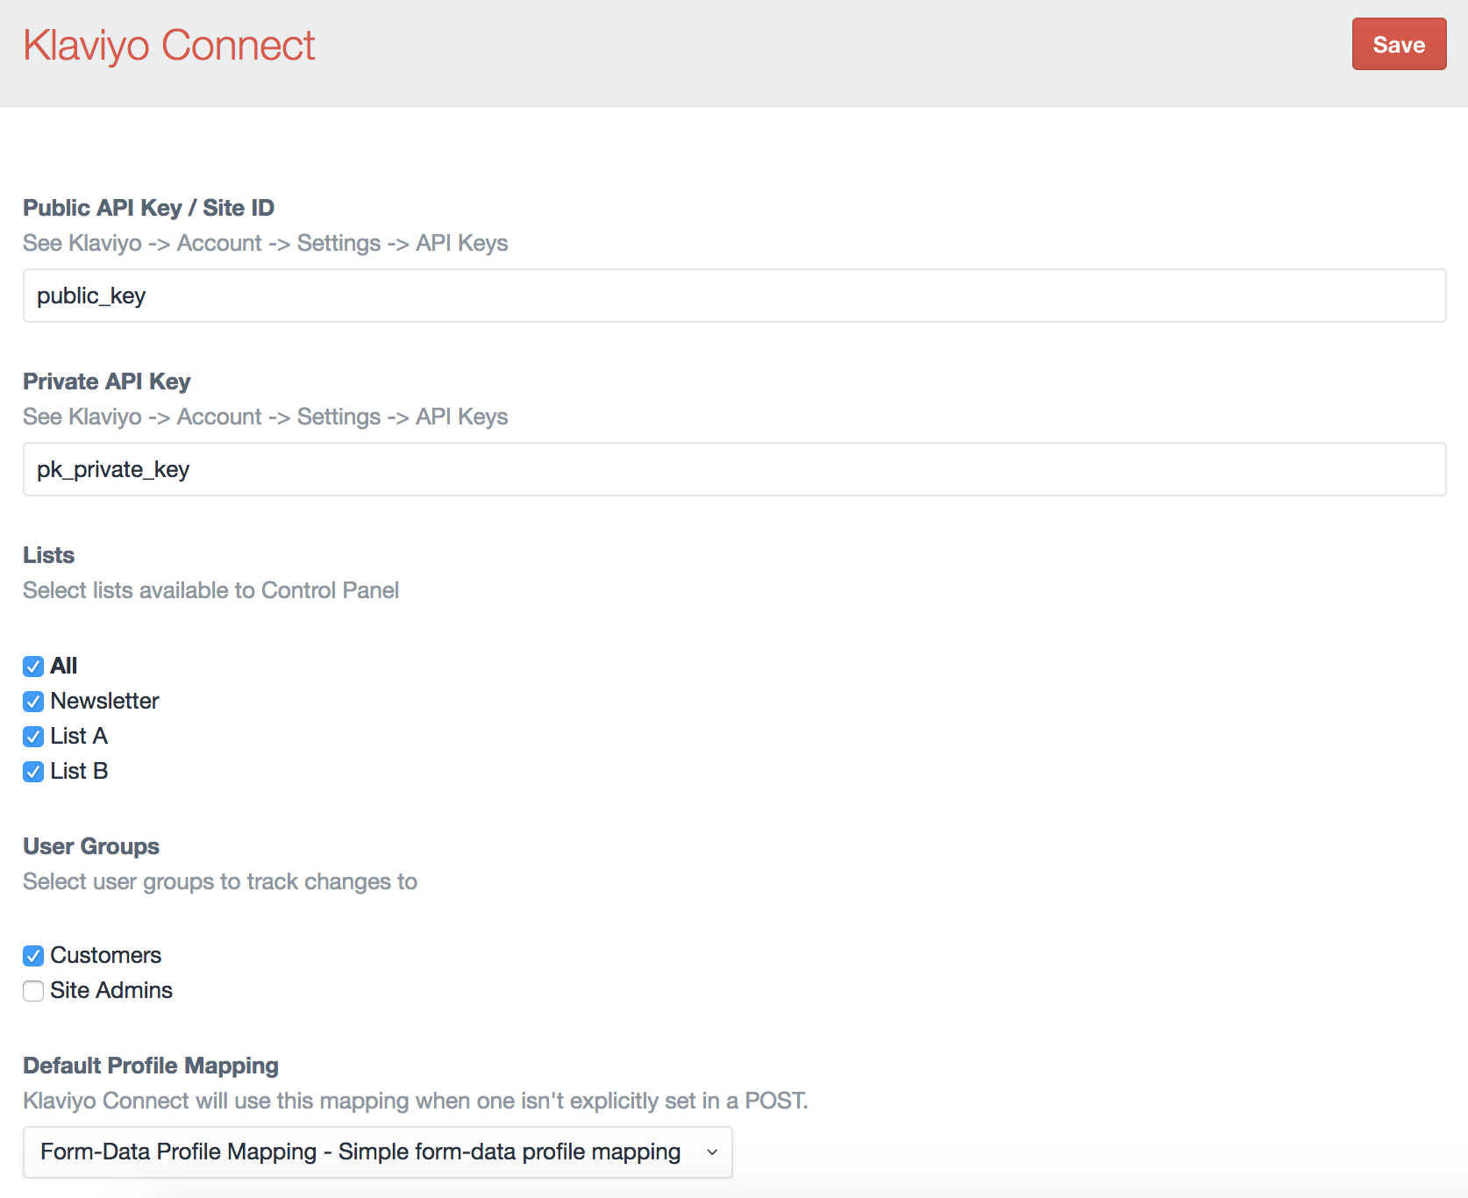Click the Public API Key / Site ID label

pyautogui.click(x=148, y=208)
